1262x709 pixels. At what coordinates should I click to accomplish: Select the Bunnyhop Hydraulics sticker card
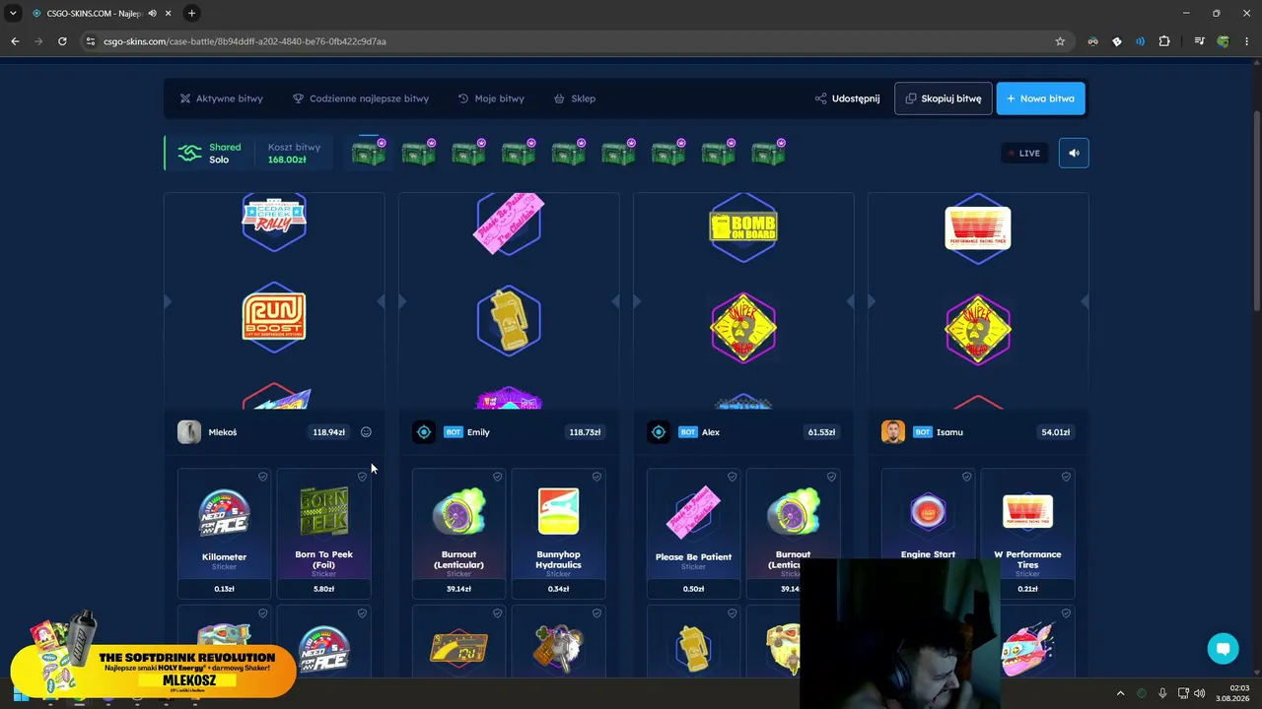(558, 534)
